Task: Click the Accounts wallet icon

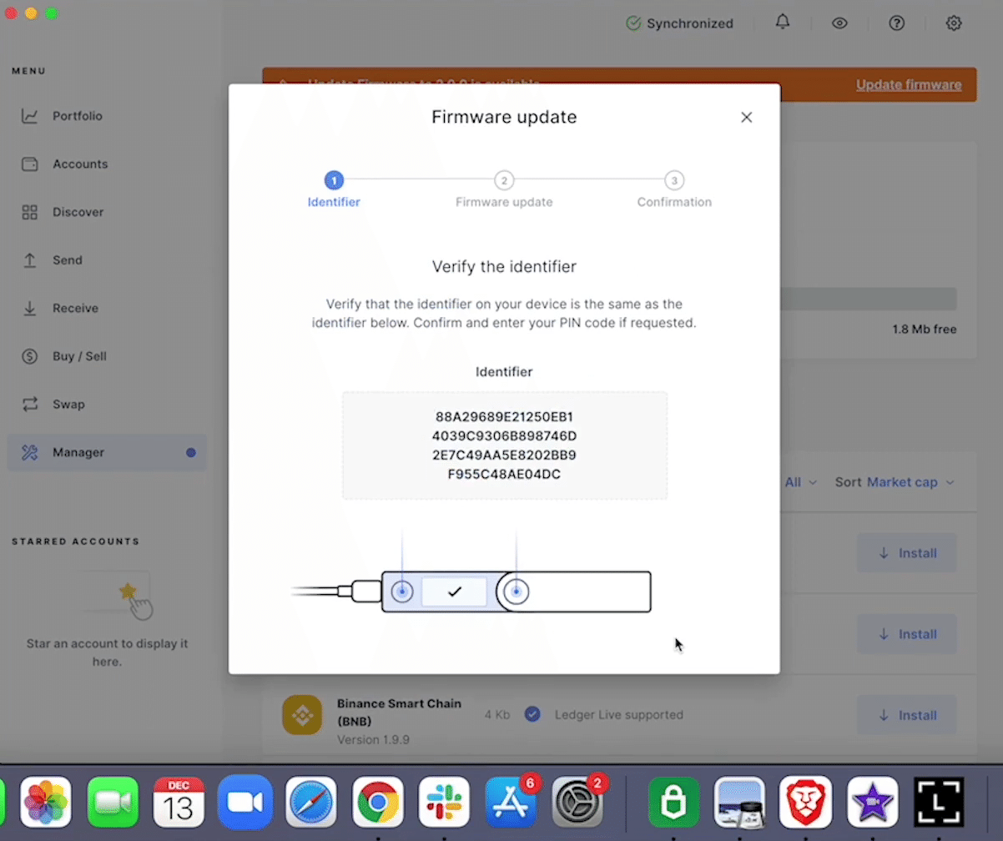Action: click(30, 164)
